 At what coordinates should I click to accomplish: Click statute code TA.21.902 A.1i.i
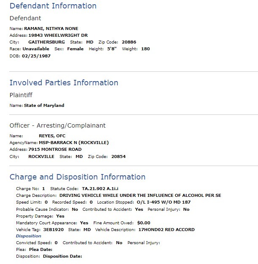[100, 188]
